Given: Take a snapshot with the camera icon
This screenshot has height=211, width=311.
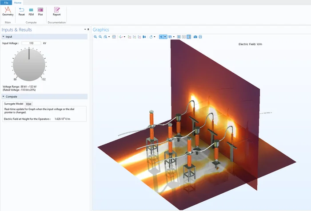Looking at the screenshot, I should pyautogui.click(x=195, y=37).
